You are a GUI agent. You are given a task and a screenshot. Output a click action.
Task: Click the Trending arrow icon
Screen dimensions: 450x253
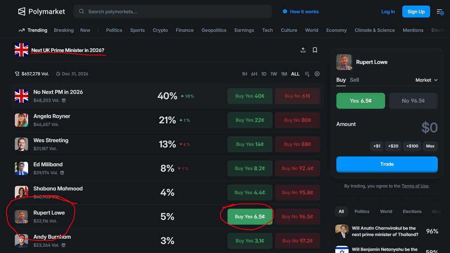click(x=21, y=30)
